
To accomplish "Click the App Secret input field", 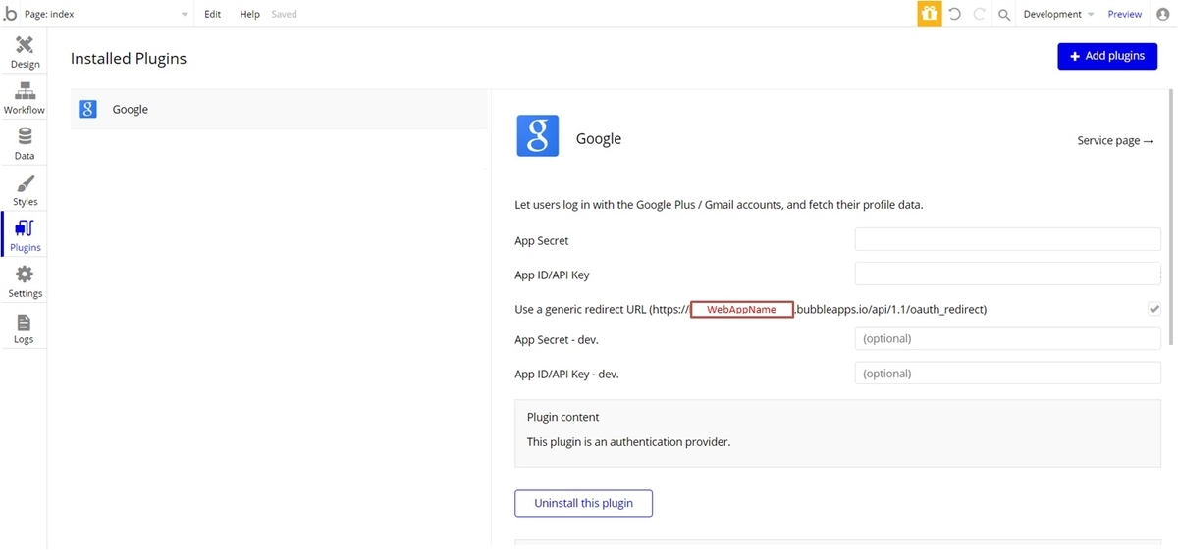I will coord(1008,239).
